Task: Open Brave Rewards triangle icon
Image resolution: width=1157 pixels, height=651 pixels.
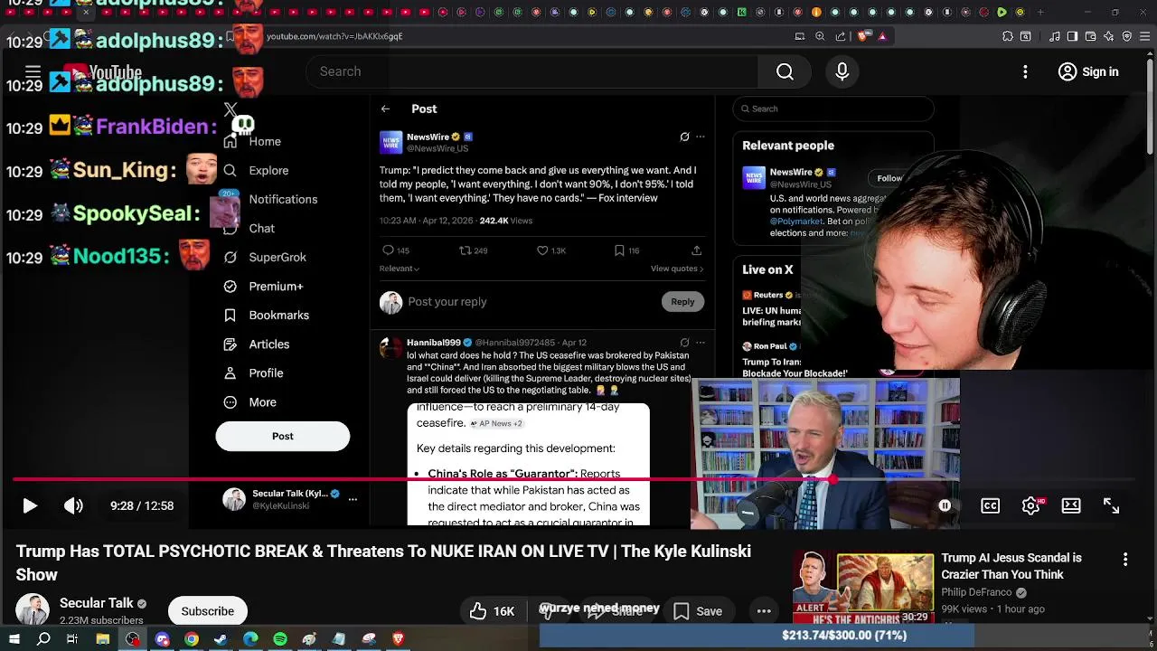Action: point(882,36)
